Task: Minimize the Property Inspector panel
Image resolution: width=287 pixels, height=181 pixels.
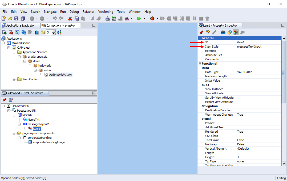Action: point(283,26)
